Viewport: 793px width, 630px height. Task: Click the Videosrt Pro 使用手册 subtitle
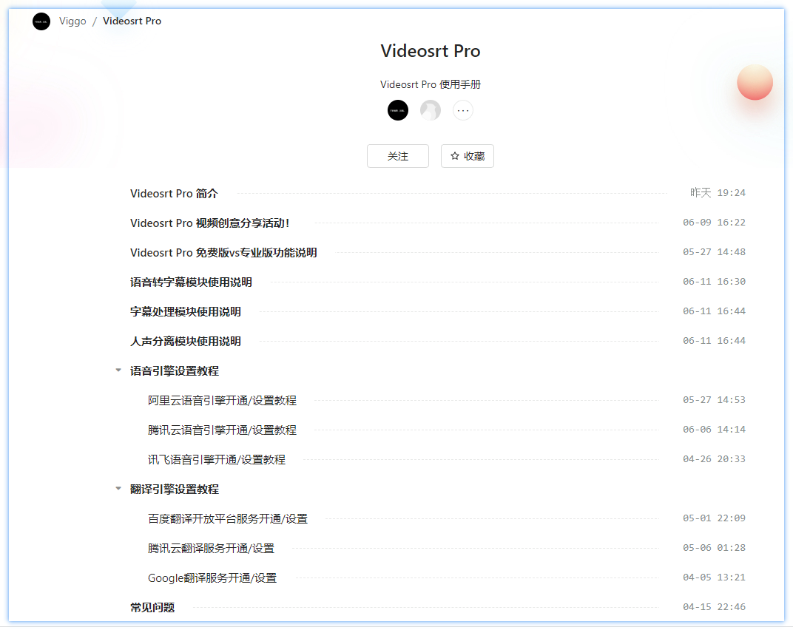(431, 84)
